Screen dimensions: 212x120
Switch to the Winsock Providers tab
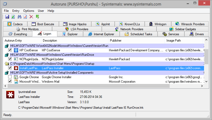coord(190,24)
